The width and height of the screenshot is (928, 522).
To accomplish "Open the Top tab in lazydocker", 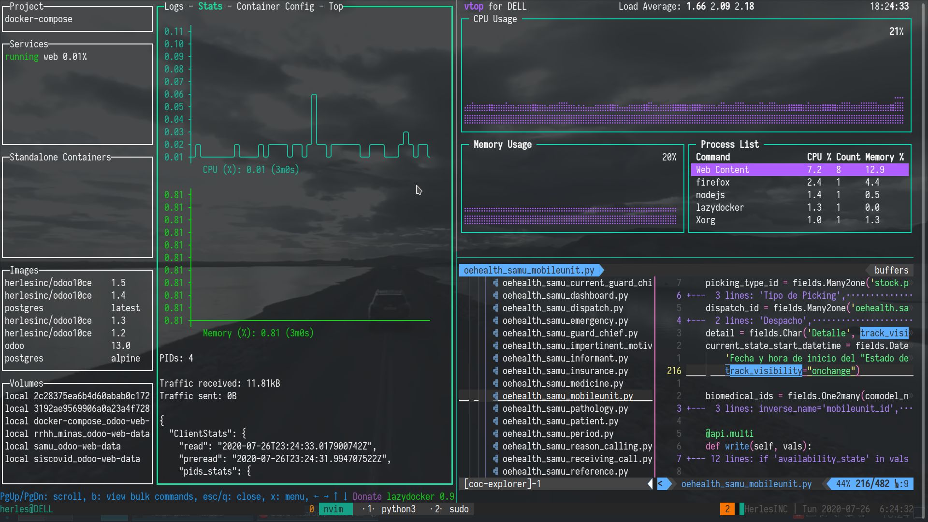I will click(x=335, y=7).
